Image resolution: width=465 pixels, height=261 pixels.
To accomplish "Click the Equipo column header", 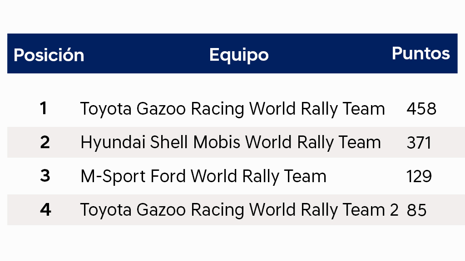I will (239, 55).
